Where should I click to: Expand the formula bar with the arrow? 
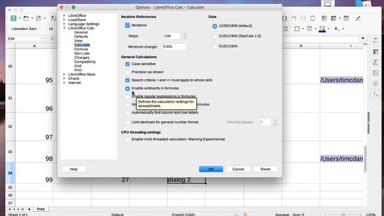pos(362,38)
